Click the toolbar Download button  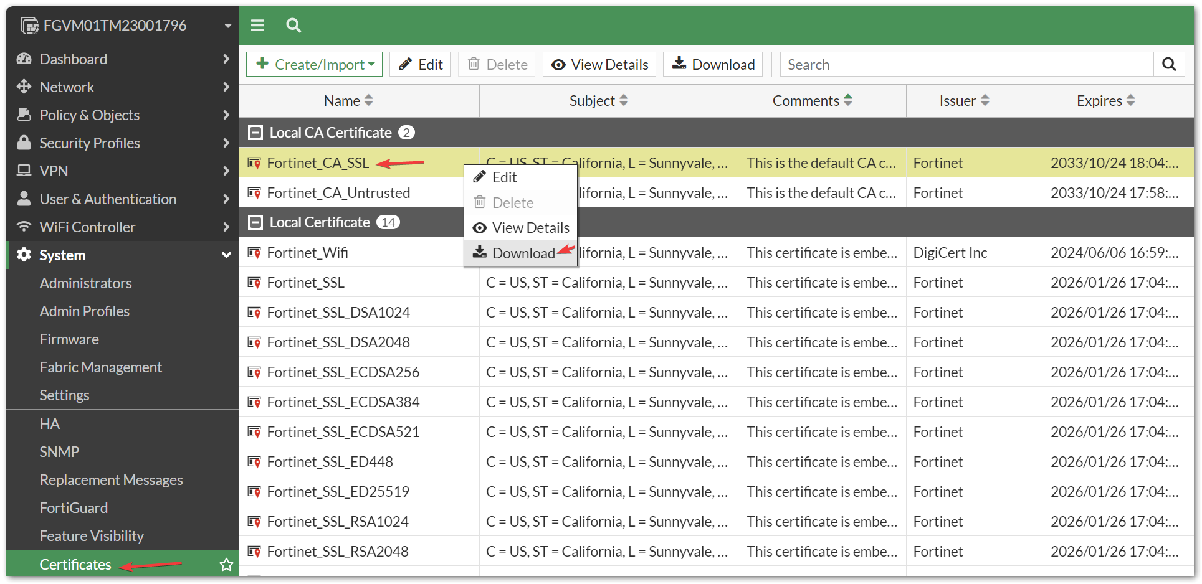click(713, 65)
